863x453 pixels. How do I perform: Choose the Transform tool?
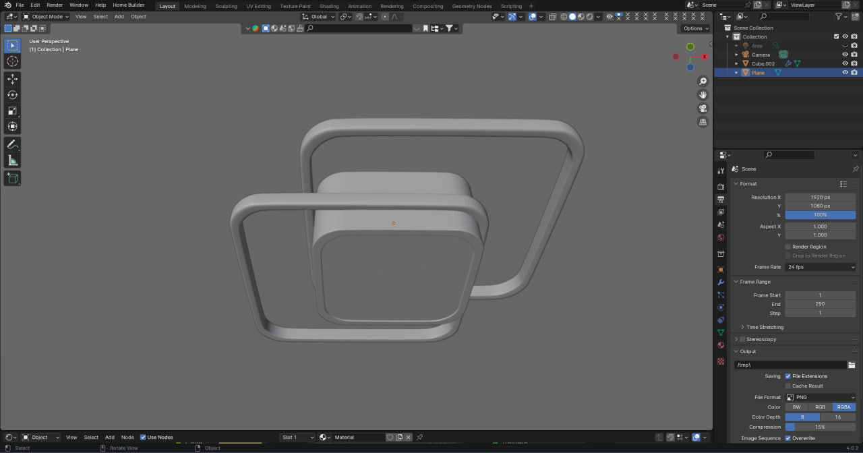(x=12, y=127)
